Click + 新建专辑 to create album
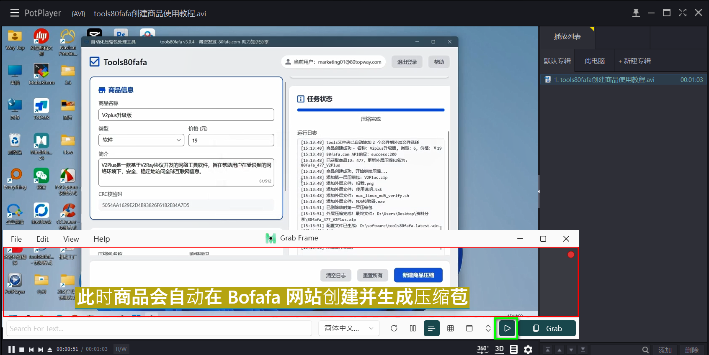Screen dimensions: 709x355 click(634, 61)
